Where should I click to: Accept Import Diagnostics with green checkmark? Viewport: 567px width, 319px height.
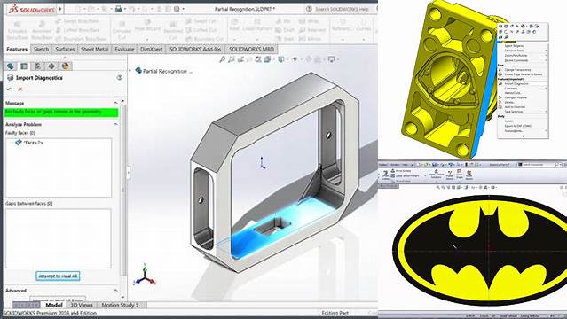pos(9,89)
